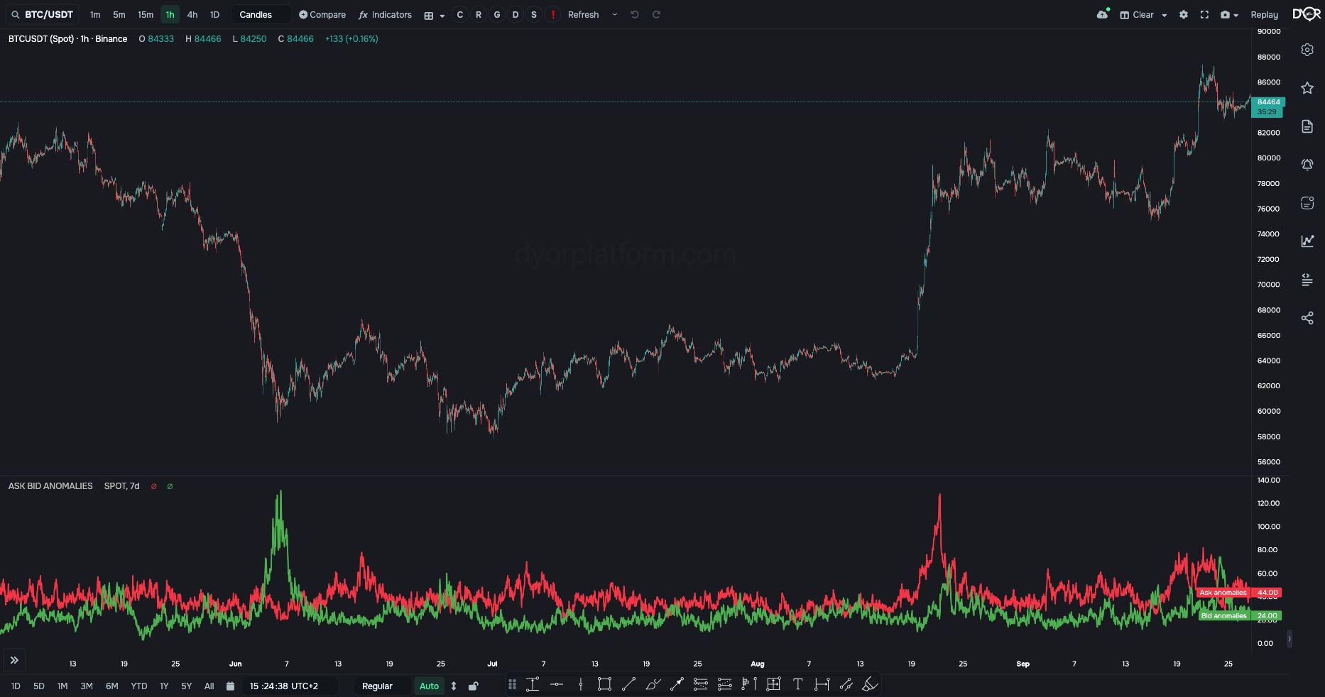Select the 5D range
Screen dimensions: 1325x697
click(x=39, y=686)
